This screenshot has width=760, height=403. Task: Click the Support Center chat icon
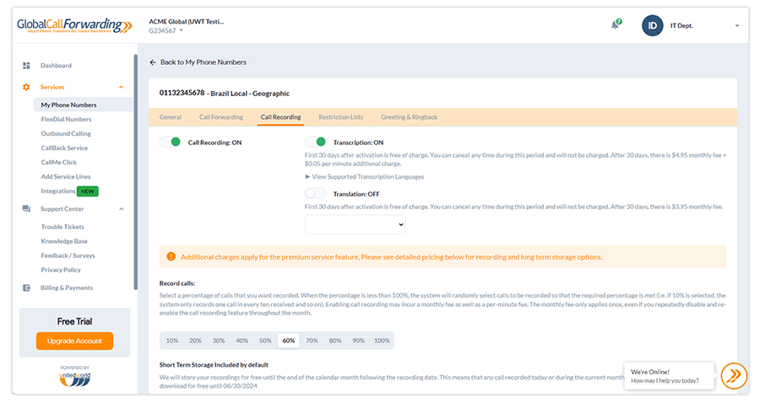[x=26, y=209]
